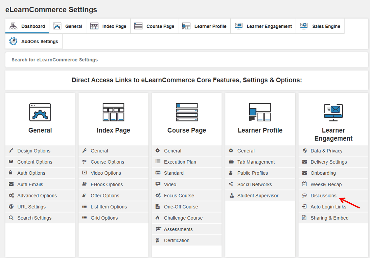Click the Search Settings magnifier icon

[x=11, y=218]
